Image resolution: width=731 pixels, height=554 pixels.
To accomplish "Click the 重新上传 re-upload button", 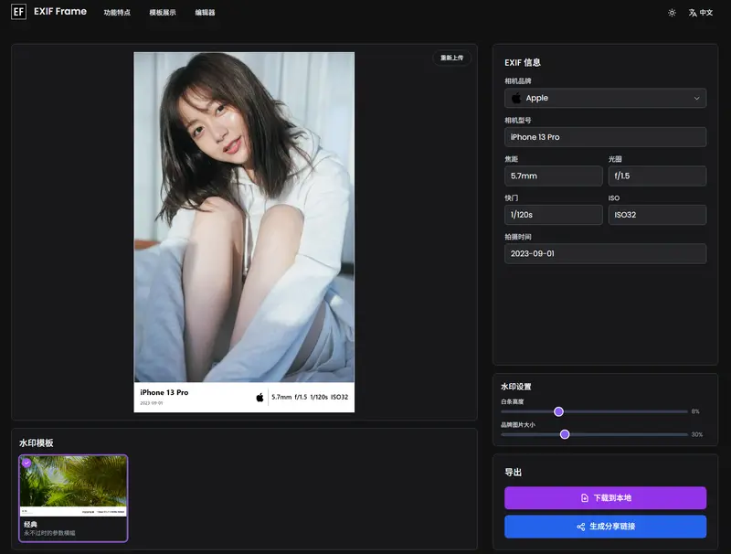I will 451,58.
